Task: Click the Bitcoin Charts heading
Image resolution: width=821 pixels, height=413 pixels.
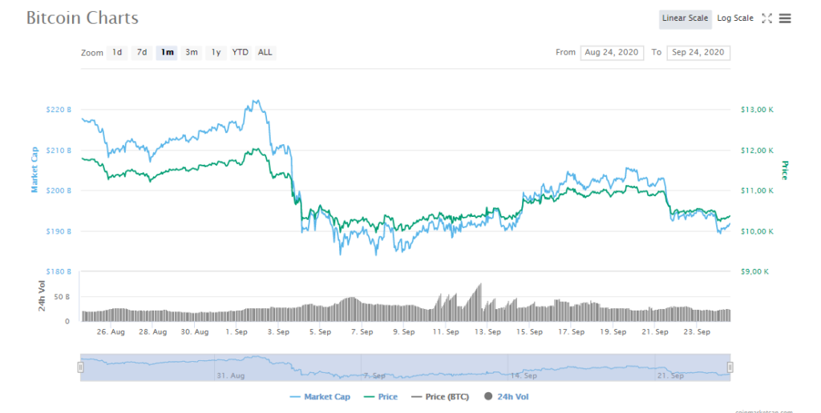Action: tap(83, 18)
